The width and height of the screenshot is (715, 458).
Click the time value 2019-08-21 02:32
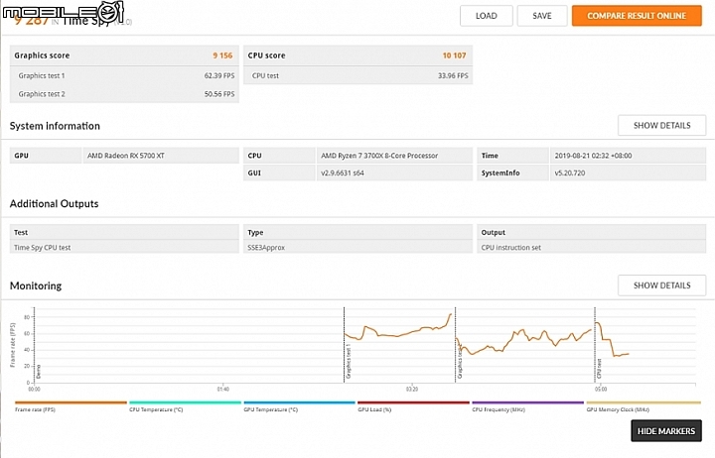pos(593,156)
